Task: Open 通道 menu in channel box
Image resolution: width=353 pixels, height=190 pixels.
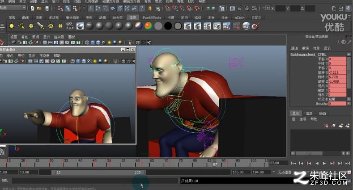Action: [294, 48]
